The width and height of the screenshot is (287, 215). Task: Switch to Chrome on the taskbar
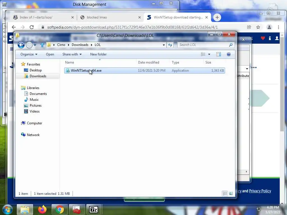click(59, 209)
